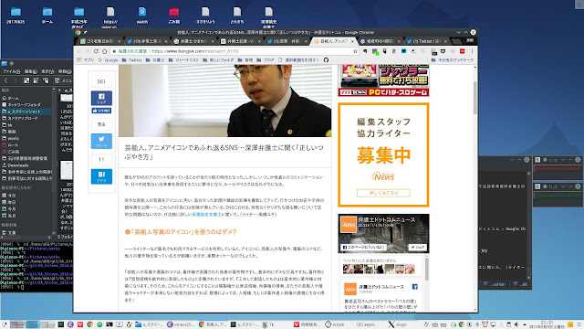Viewport: 584px width, 329px height.
Task: Click the 募集中 recruitment banner ad
Action: [x=383, y=154]
